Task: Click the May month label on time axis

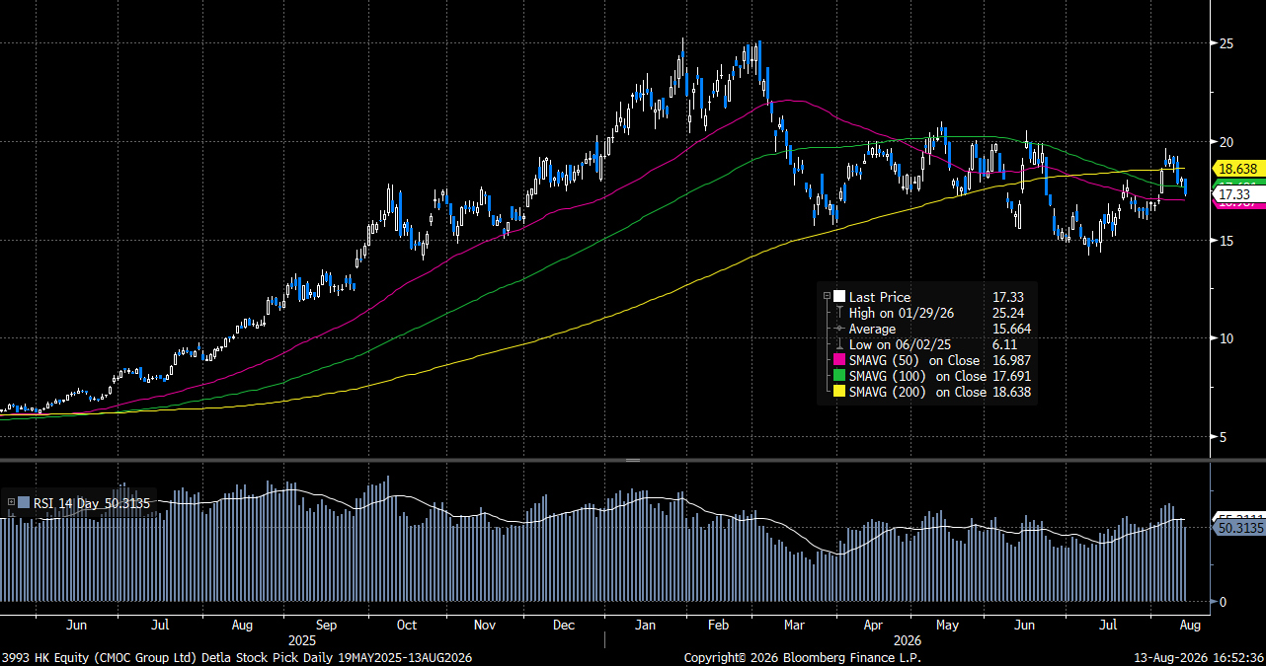Action: (x=947, y=626)
